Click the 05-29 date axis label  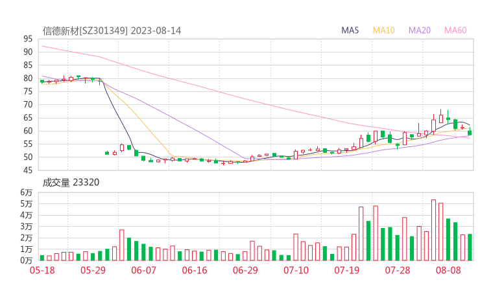[x=93, y=270]
